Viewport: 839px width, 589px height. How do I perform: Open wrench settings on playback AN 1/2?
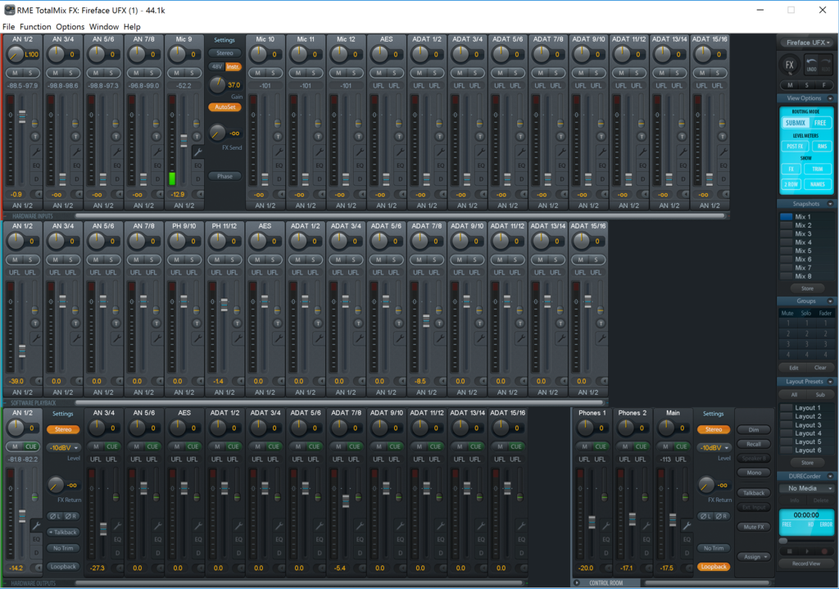(x=36, y=338)
